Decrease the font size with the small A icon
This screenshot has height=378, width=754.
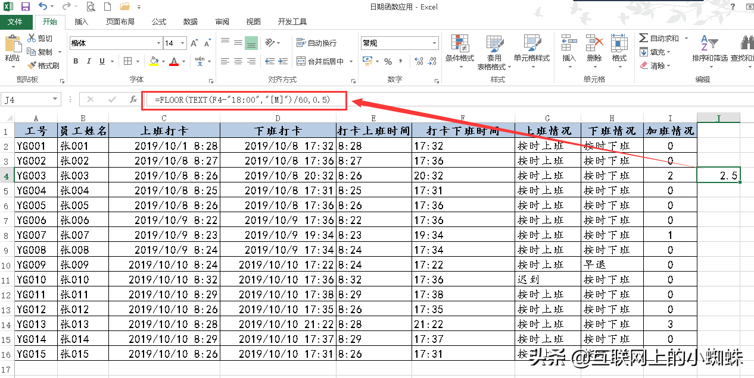point(207,43)
